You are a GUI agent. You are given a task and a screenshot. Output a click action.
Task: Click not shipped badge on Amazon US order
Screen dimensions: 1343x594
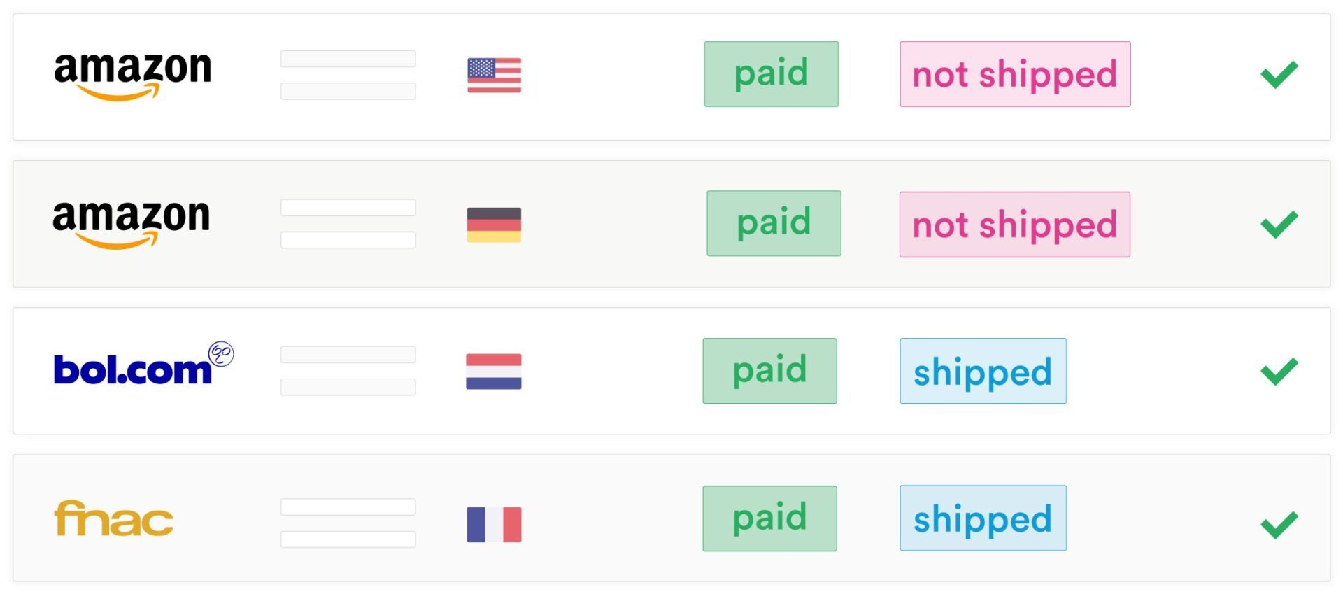click(1015, 74)
